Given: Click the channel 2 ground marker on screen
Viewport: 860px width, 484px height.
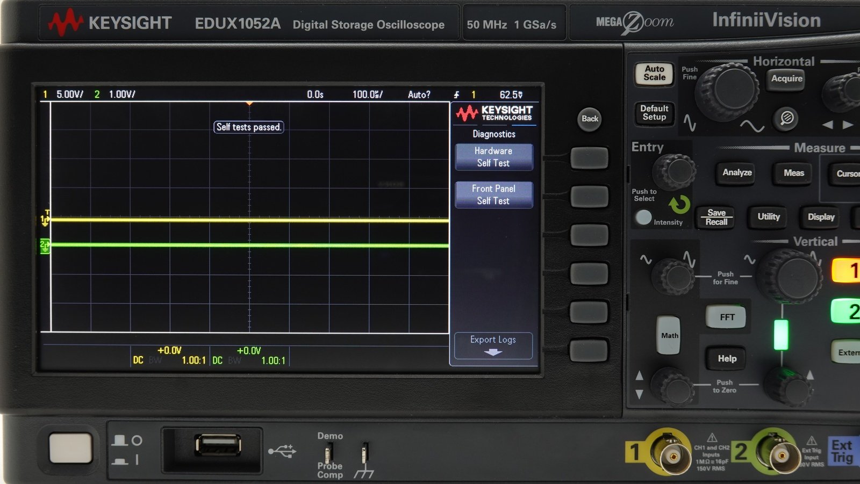Looking at the screenshot, I should (x=45, y=246).
